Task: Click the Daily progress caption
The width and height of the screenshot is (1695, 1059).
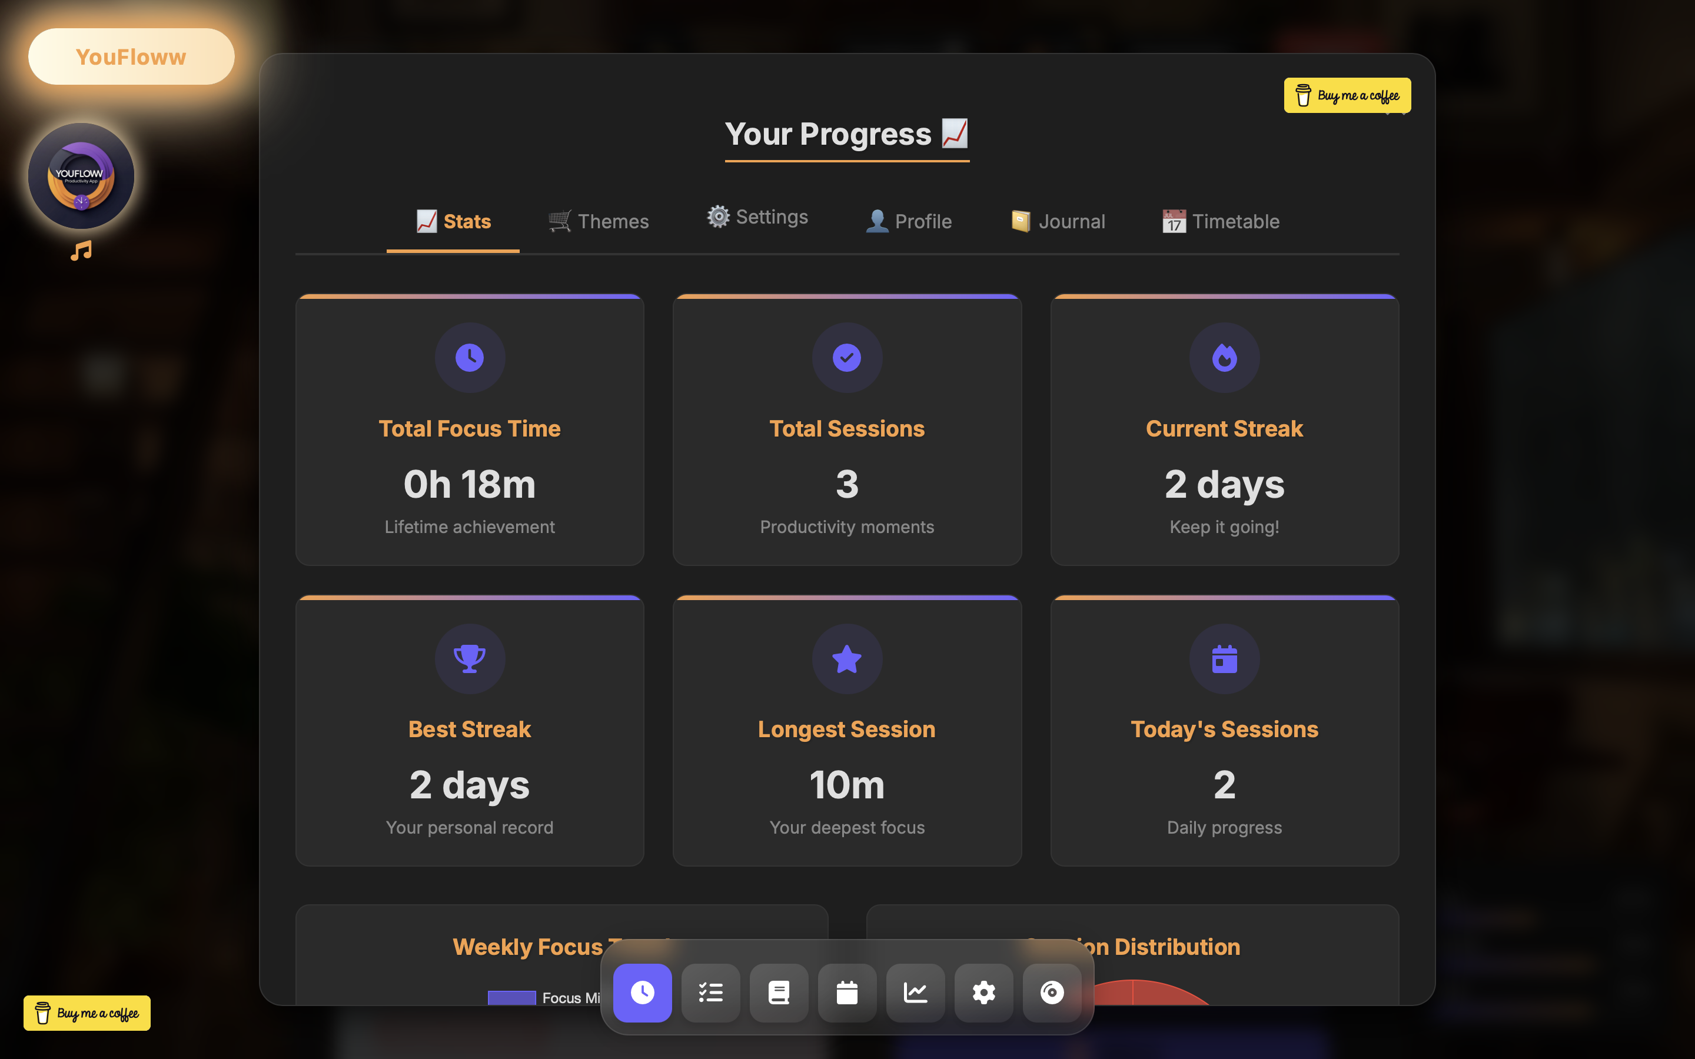Action: coord(1224,828)
